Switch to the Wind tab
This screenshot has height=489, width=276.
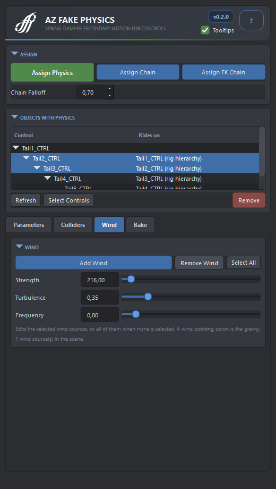coord(109,225)
